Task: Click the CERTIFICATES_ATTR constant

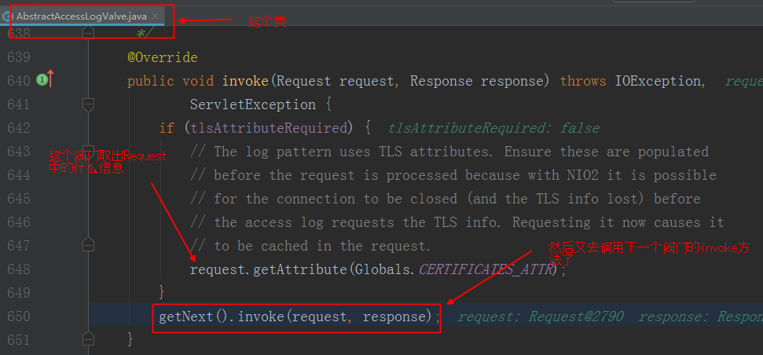Action: pos(485,269)
